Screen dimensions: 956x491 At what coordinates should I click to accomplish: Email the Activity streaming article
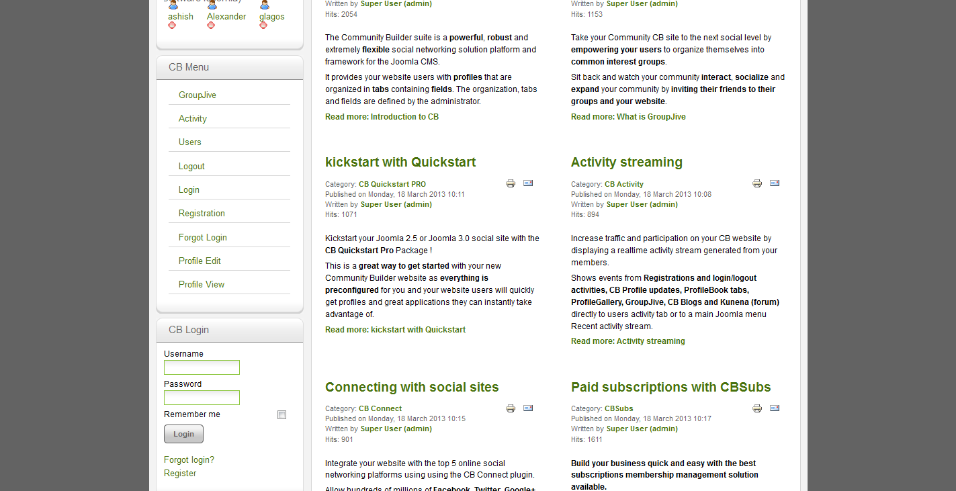[775, 183]
